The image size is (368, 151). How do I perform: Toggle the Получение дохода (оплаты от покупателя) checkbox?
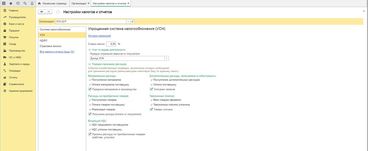[90, 114]
